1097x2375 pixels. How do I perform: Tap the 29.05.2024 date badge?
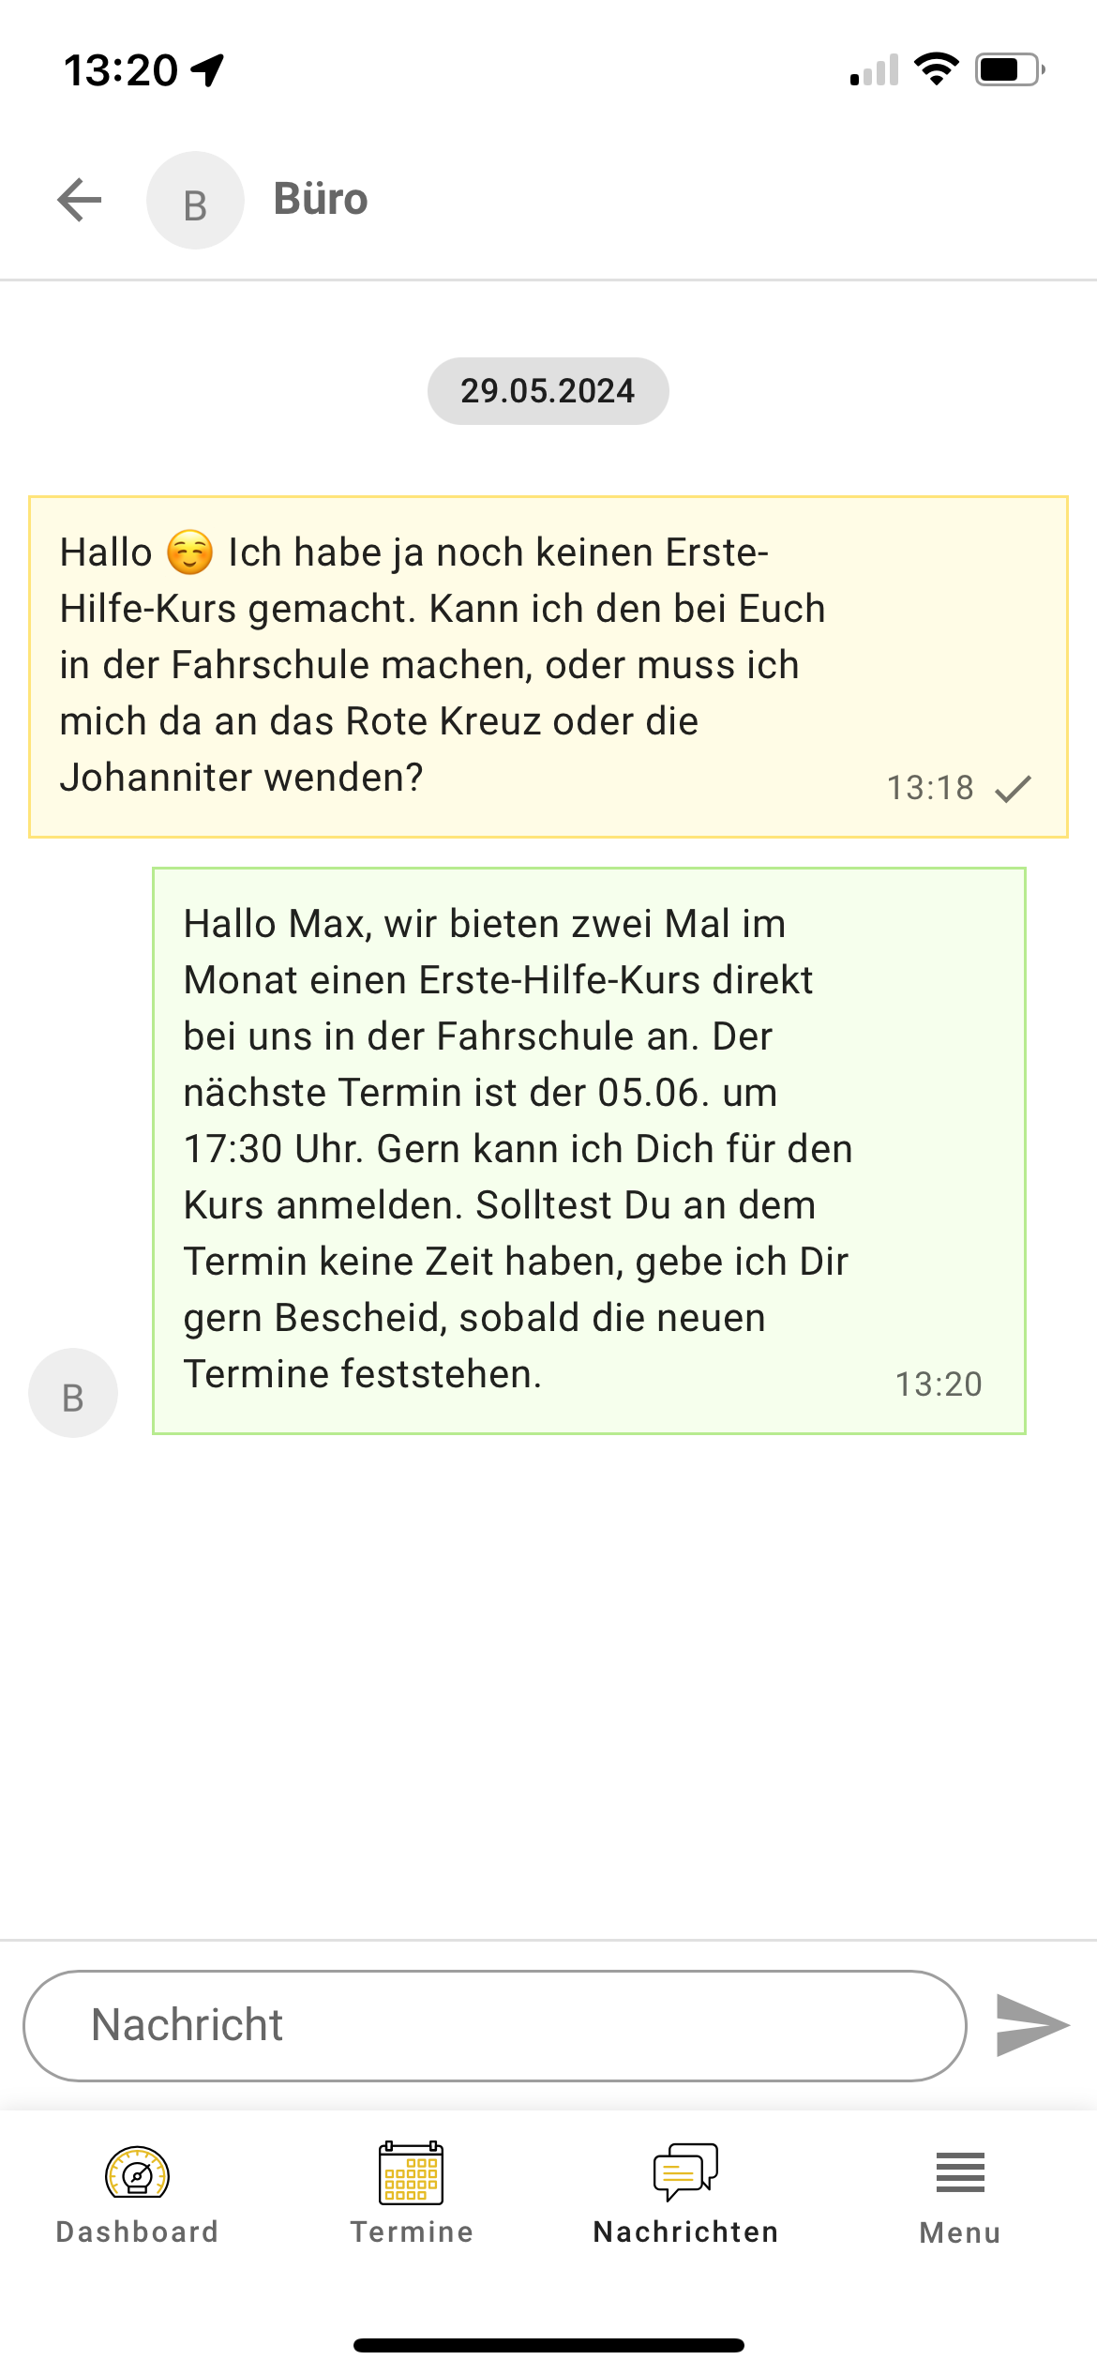point(548,391)
